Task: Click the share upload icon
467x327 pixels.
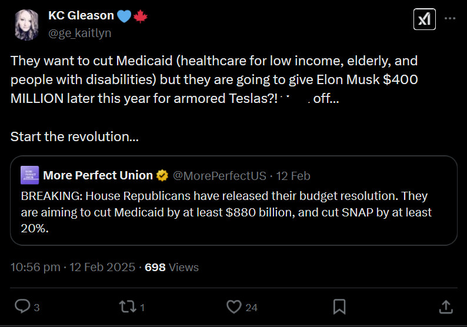Action: tap(445, 306)
